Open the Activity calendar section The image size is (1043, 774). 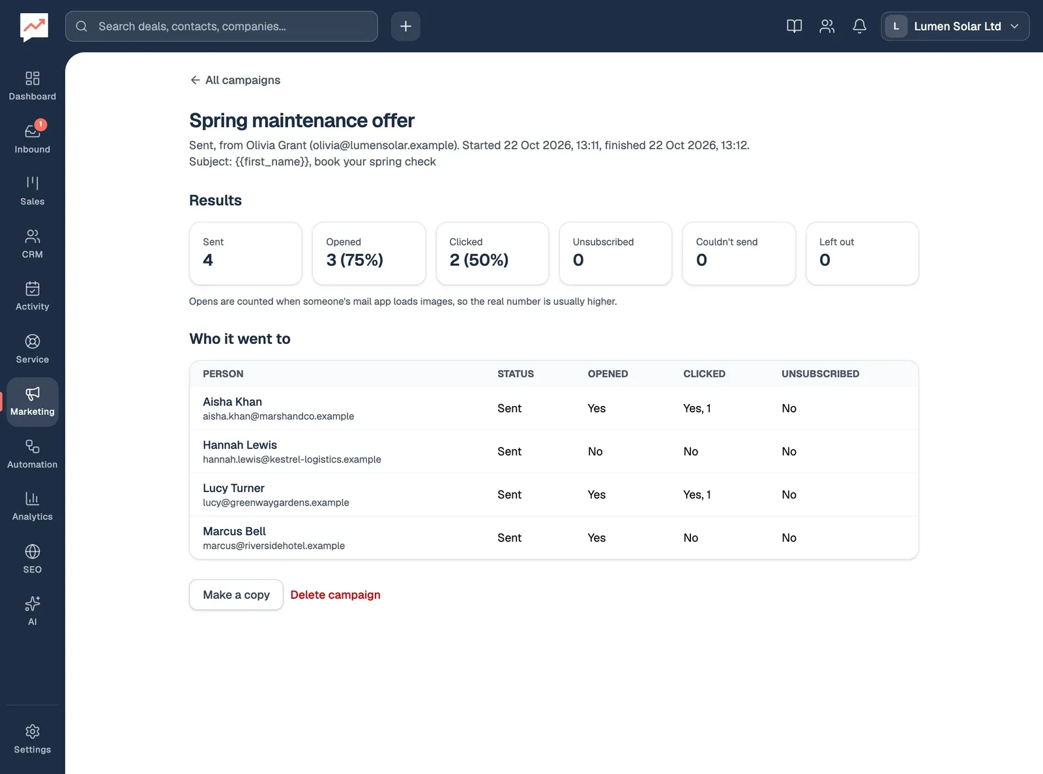[x=33, y=296]
